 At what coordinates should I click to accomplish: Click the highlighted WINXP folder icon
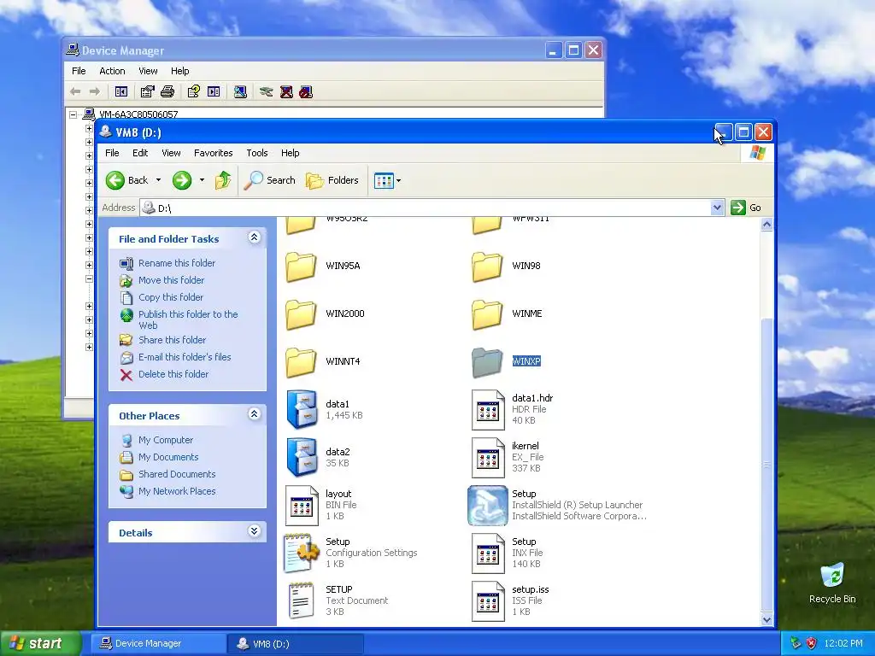point(487,362)
